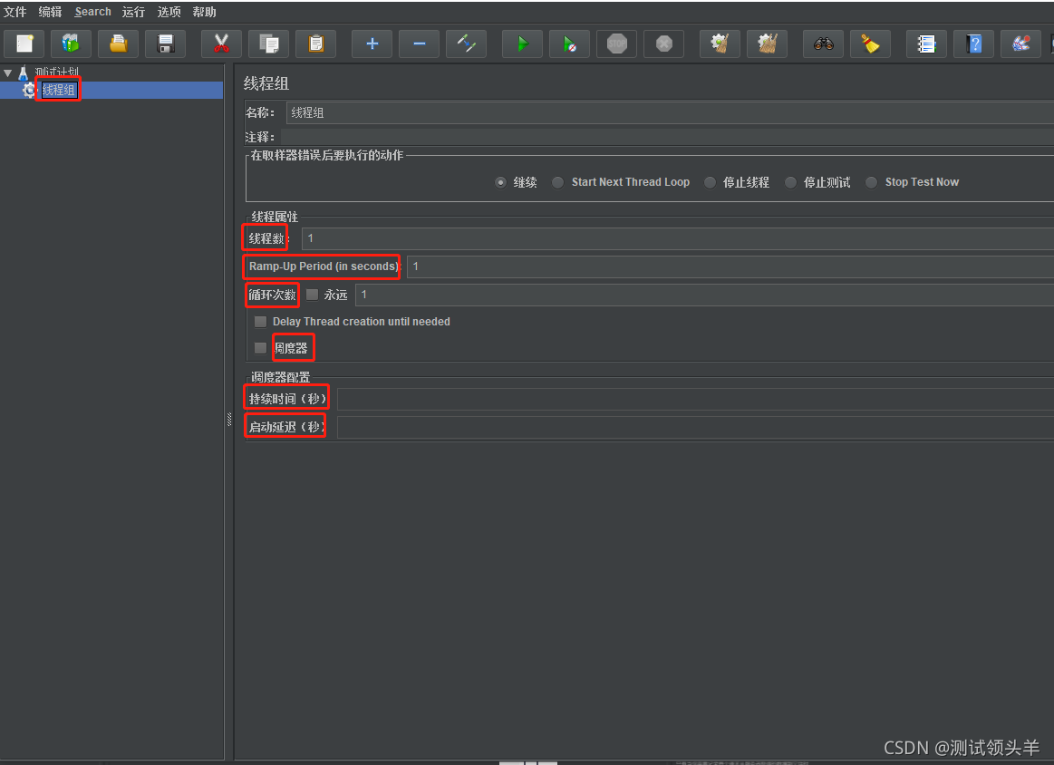Click the 注释 comment input field
The width and height of the screenshot is (1054, 765).
coord(670,137)
